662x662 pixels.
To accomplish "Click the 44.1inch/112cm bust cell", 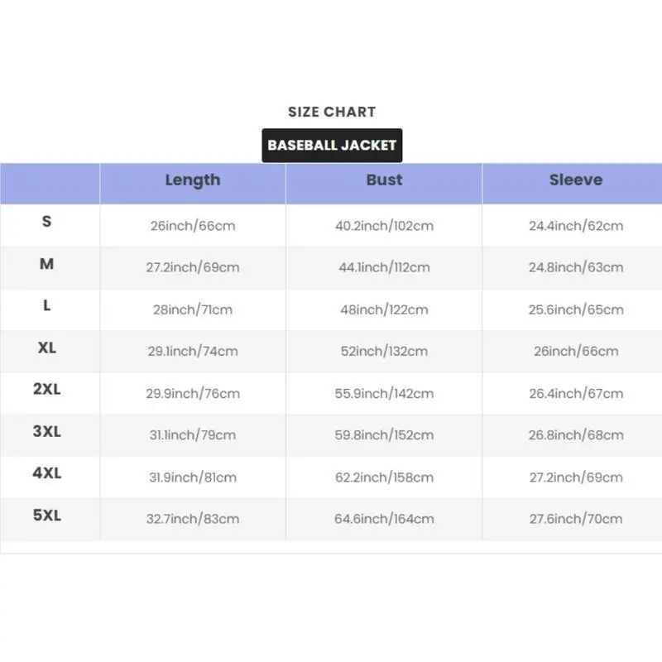I will (384, 267).
